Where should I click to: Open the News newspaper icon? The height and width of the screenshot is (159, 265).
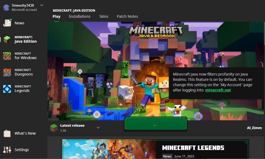click(x=7, y=23)
